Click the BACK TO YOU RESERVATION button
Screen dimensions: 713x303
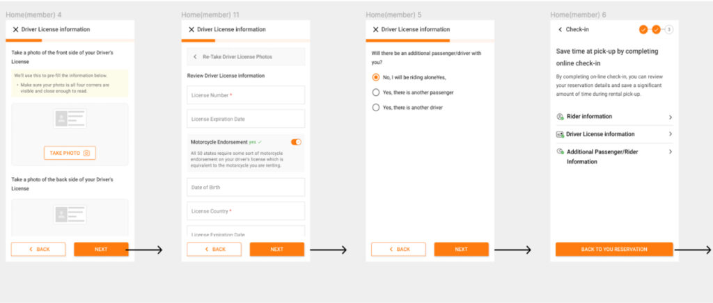click(614, 249)
